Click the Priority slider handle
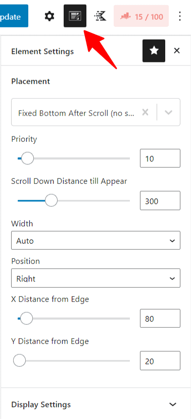 click(27, 158)
